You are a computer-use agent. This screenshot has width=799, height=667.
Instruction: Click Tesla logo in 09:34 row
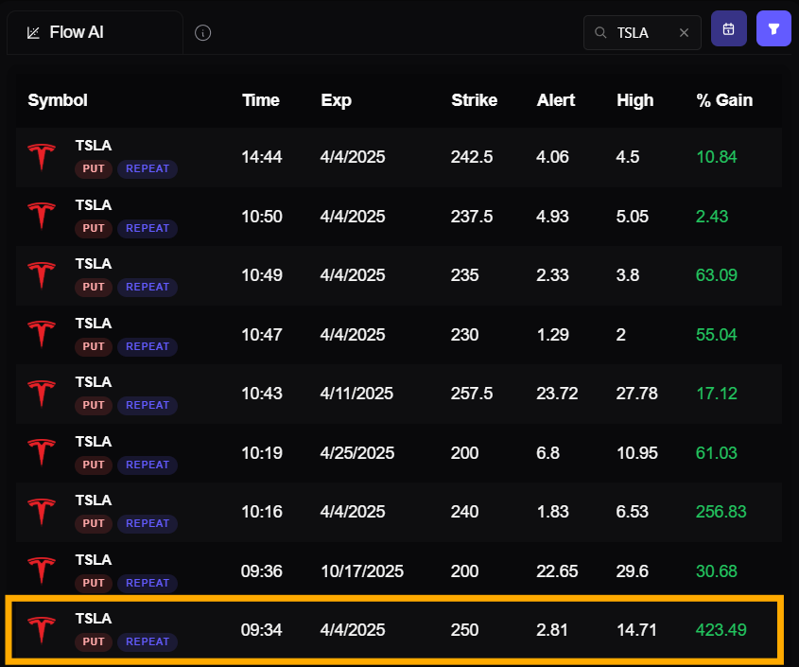tap(42, 630)
